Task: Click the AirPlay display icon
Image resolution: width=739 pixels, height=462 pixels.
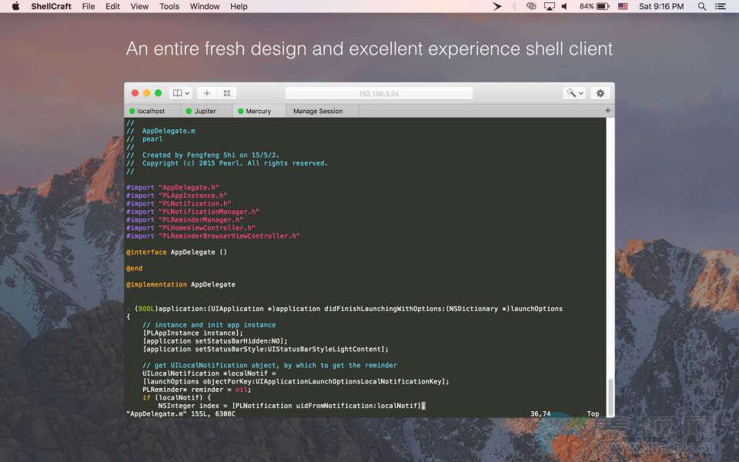Action: point(549,6)
